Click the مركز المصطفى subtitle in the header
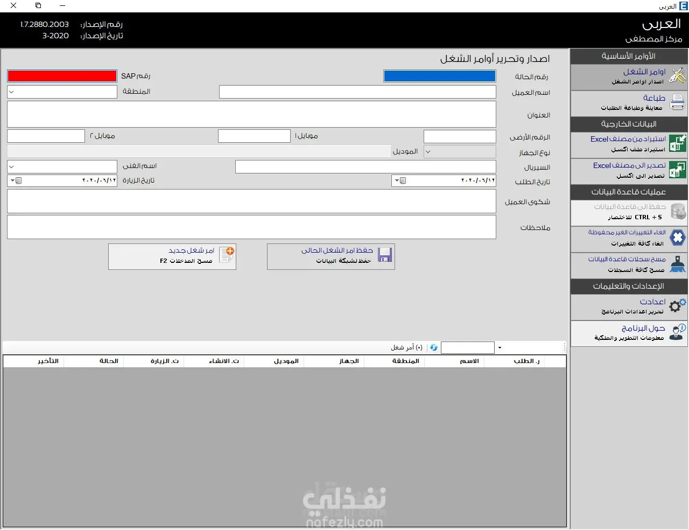Screen dimensions: 689x530 tap(653, 39)
